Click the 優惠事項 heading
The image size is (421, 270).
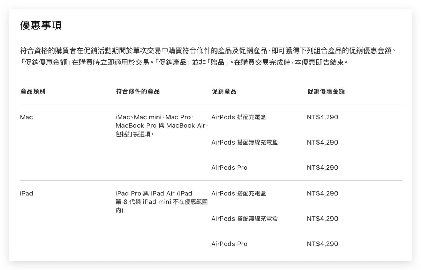[x=41, y=26]
